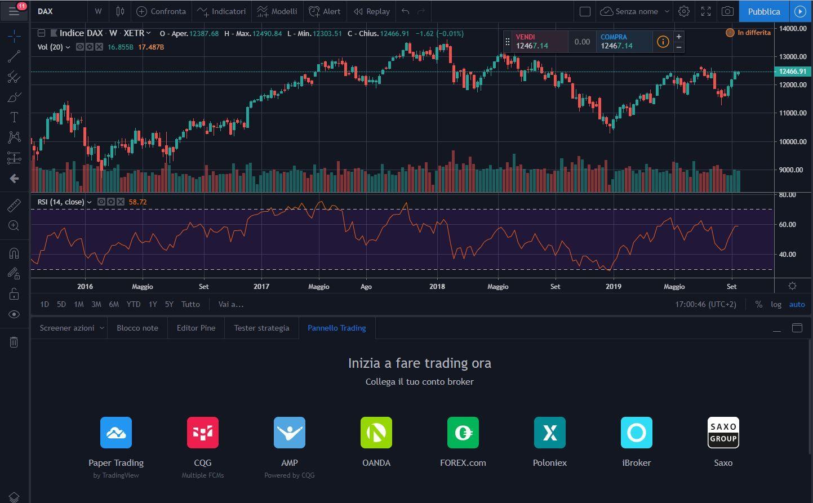
Task: Select the text annotation tool
Action: (14, 117)
